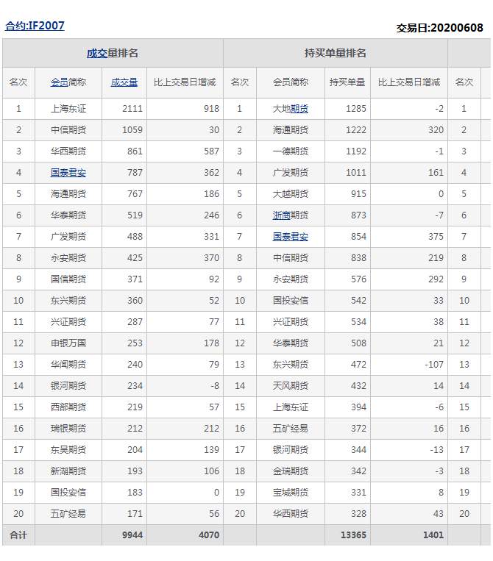Click 宝城期货 in long position ranking
The image size is (493, 561).
tap(291, 493)
